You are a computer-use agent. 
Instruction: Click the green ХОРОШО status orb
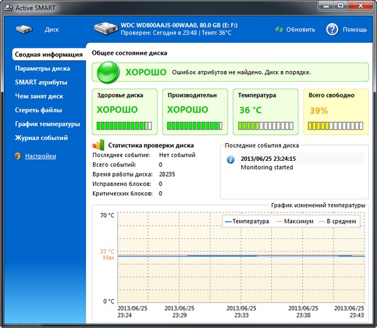pyautogui.click(x=109, y=73)
